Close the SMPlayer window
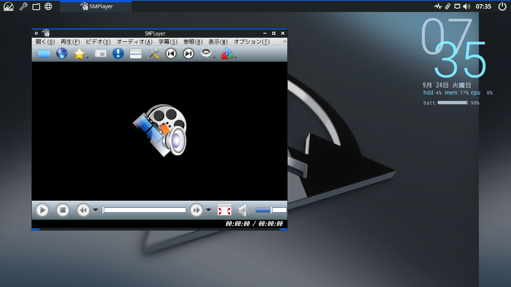511x287 pixels. click(x=283, y=33)
